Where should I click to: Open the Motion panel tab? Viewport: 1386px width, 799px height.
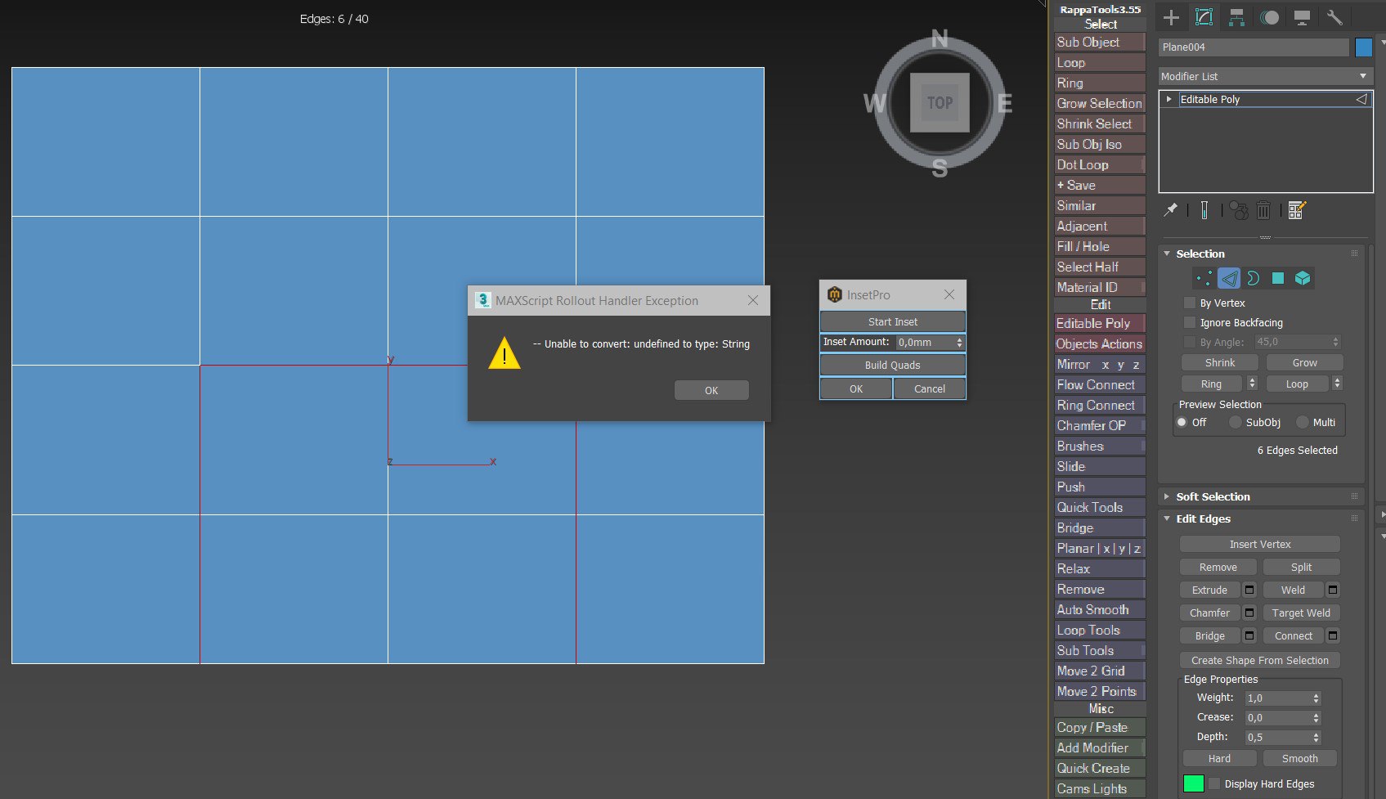pyautogui.click(x=1269, y=17)
